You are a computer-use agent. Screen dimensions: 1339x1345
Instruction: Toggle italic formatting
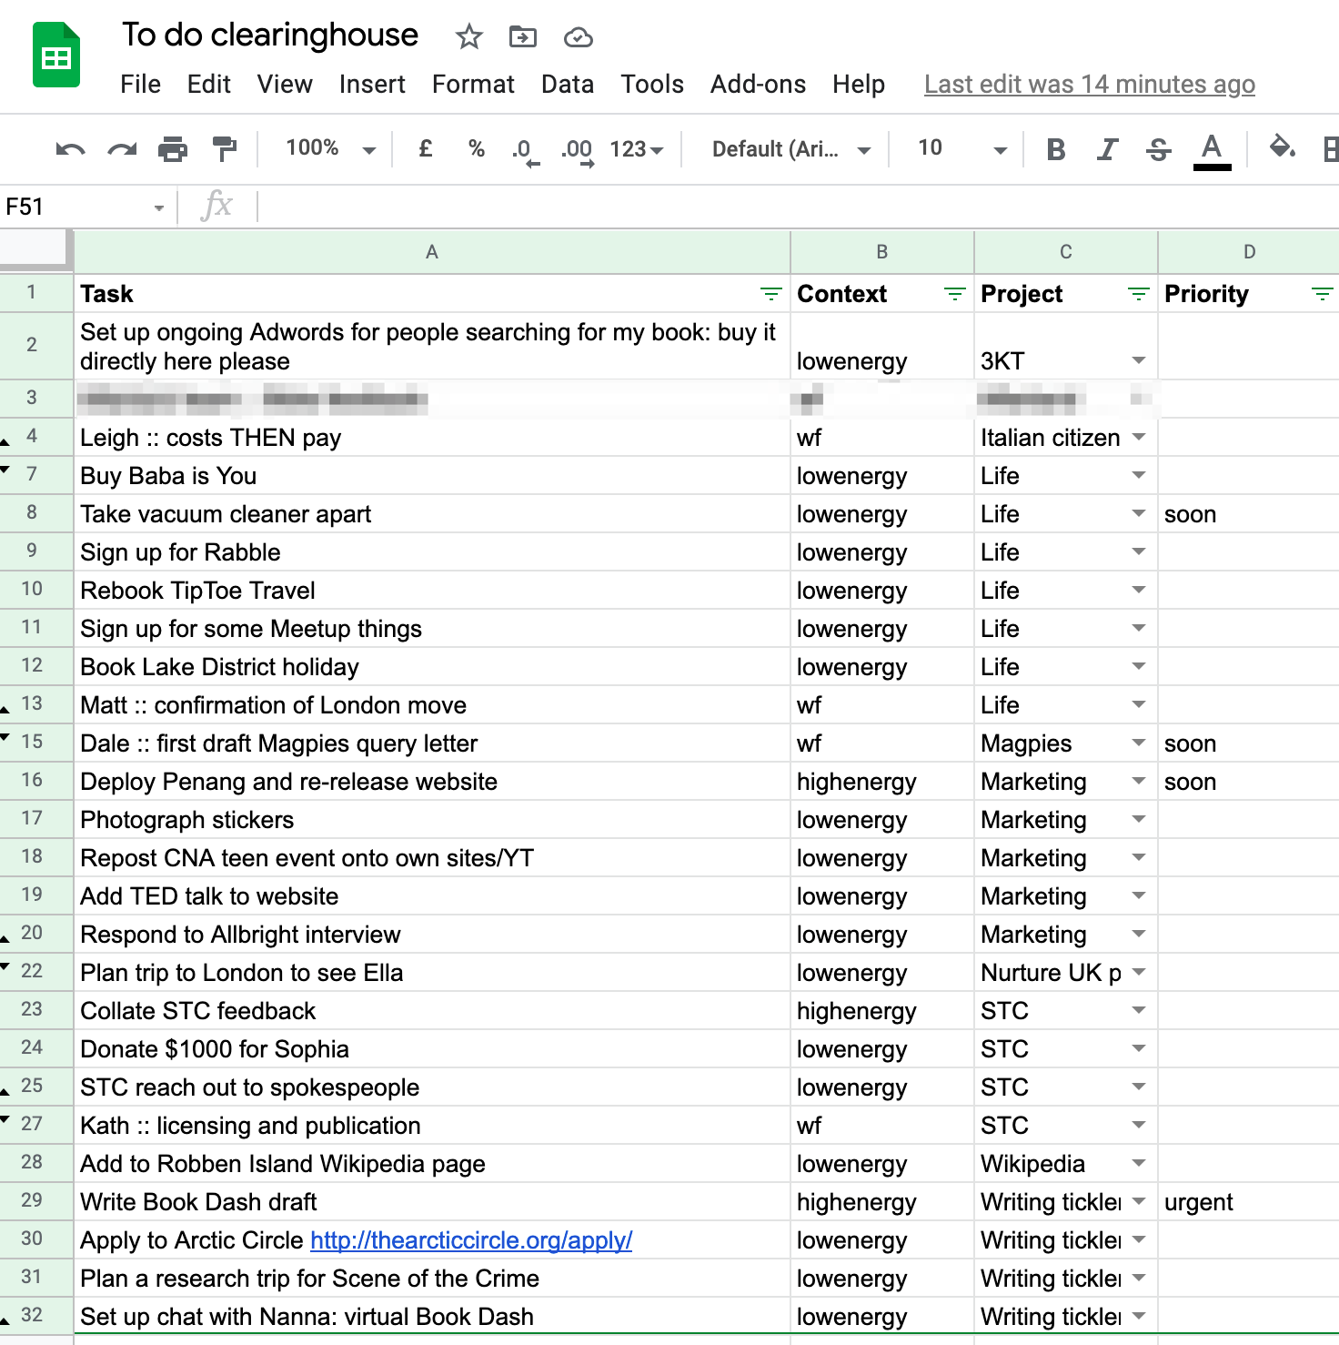pos(1107,149)
